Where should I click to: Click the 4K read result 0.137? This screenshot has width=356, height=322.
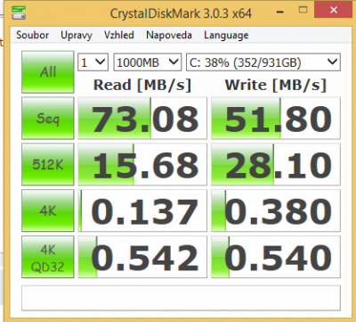pyautogui.click(x=142, y=211)
